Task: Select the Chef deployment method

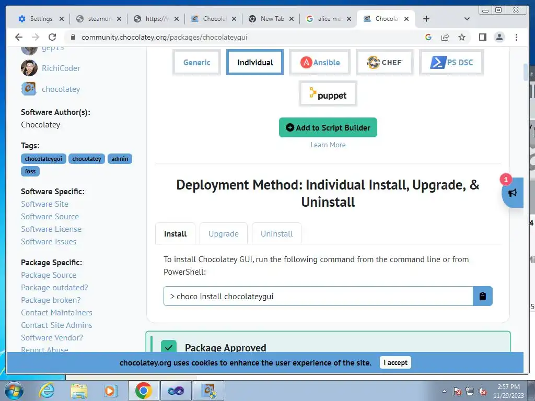Action: click(385, 63)
